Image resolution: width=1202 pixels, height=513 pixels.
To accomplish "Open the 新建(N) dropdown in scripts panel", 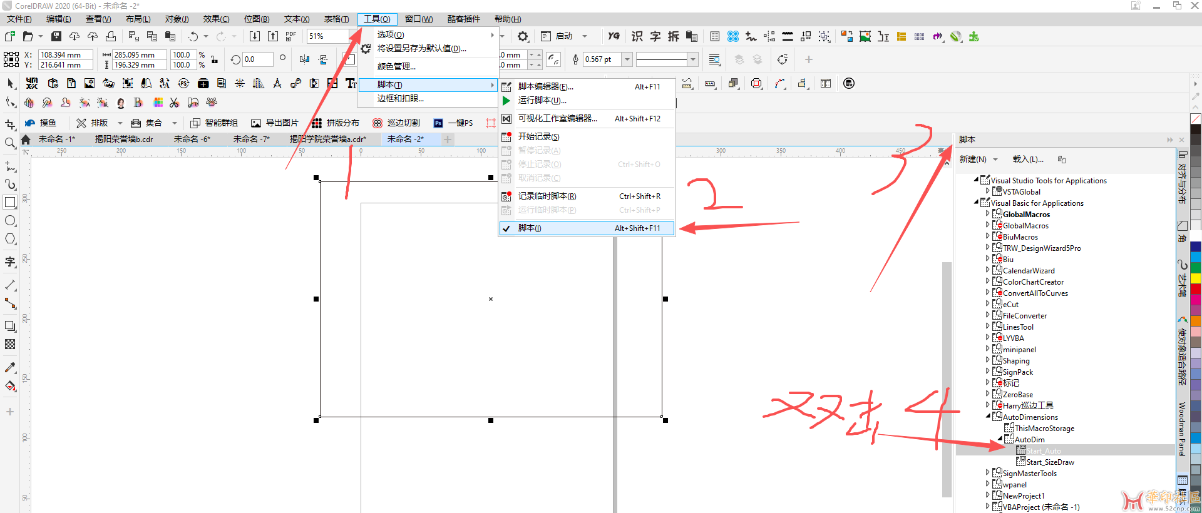I will 979,160.
